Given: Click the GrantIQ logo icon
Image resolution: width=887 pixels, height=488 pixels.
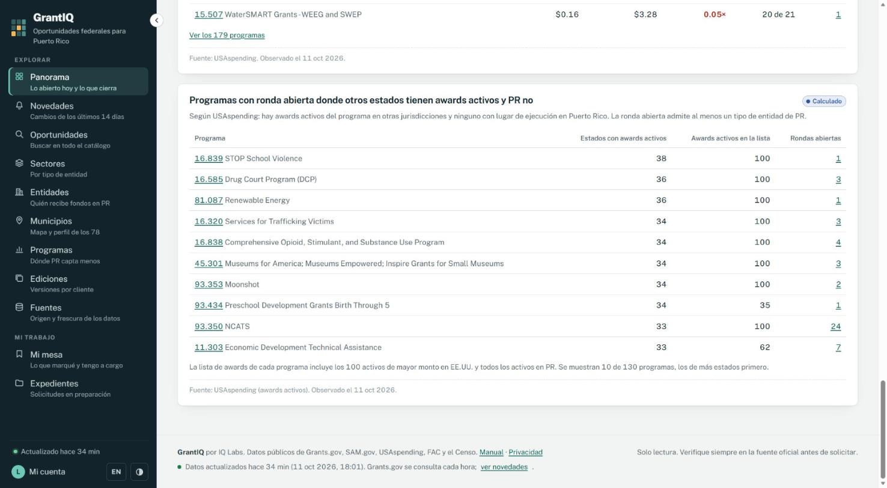Looking at the screenshot, I should 19,28.
